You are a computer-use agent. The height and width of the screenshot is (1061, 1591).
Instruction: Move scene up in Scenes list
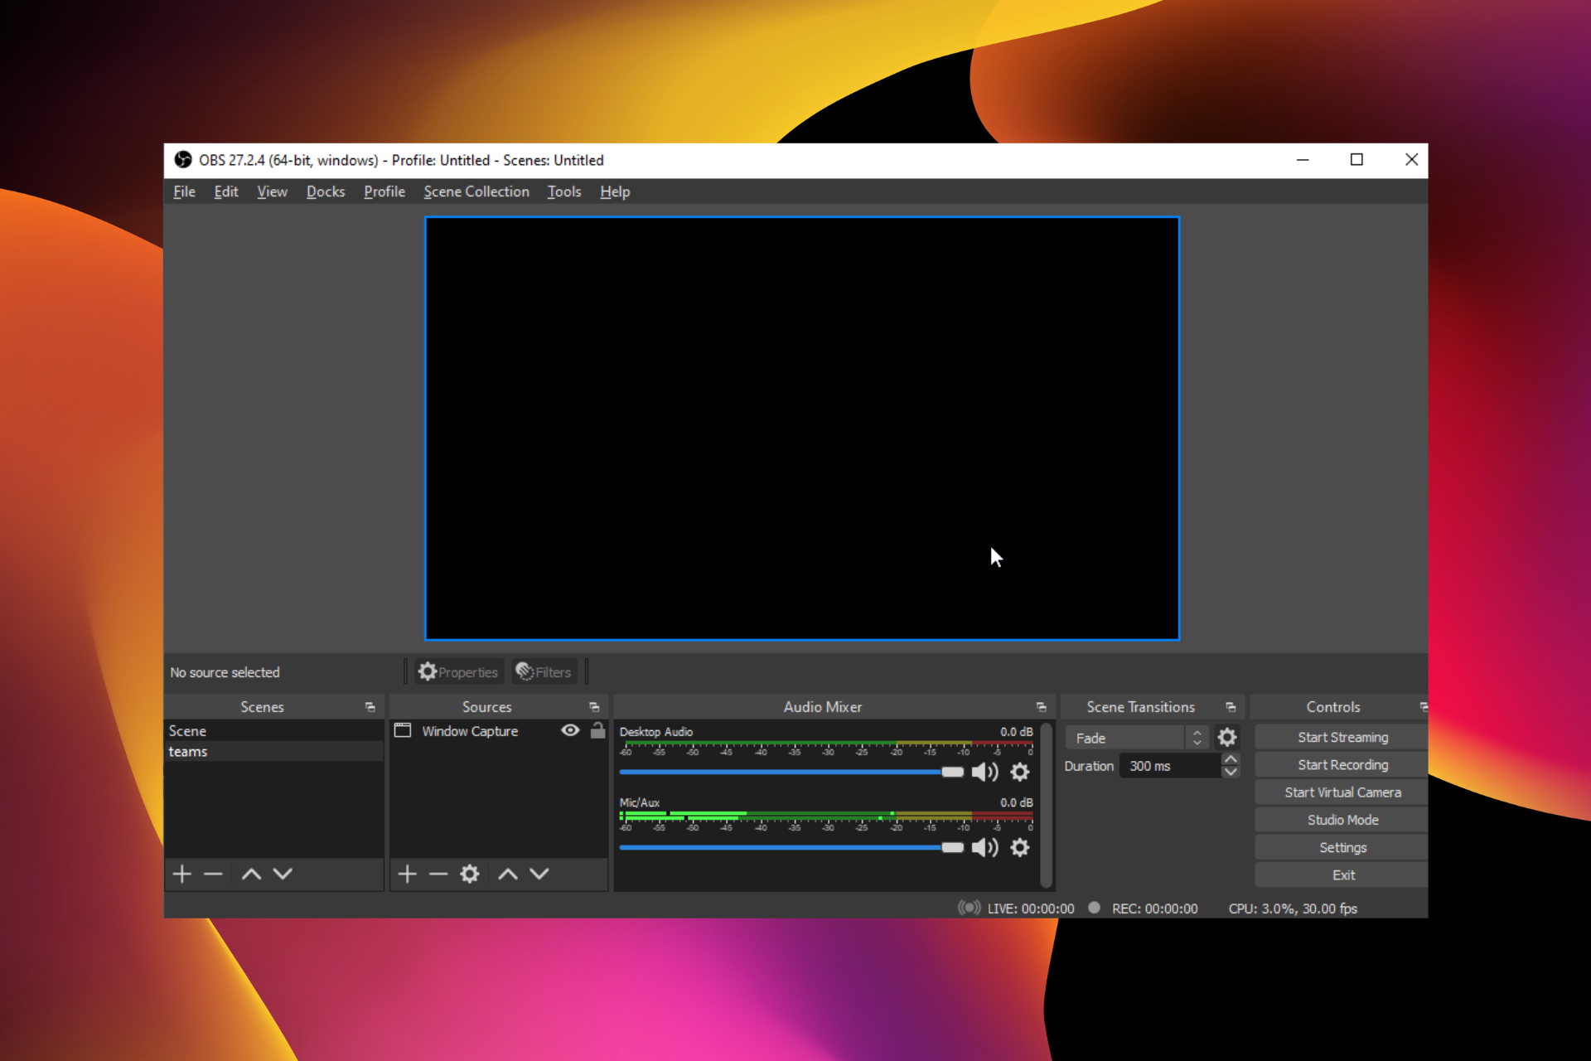pyautogui.click(x=251, y=874)
